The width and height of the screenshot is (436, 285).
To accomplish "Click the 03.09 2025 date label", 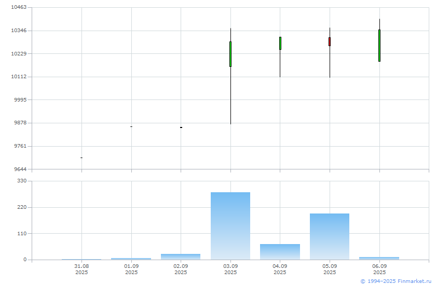I will point(230,269).
